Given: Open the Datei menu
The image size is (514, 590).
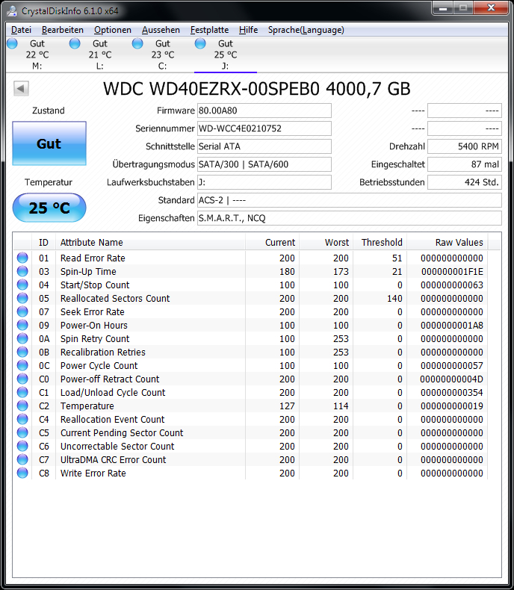Looking at the screenshot, I should pos(21,30).
